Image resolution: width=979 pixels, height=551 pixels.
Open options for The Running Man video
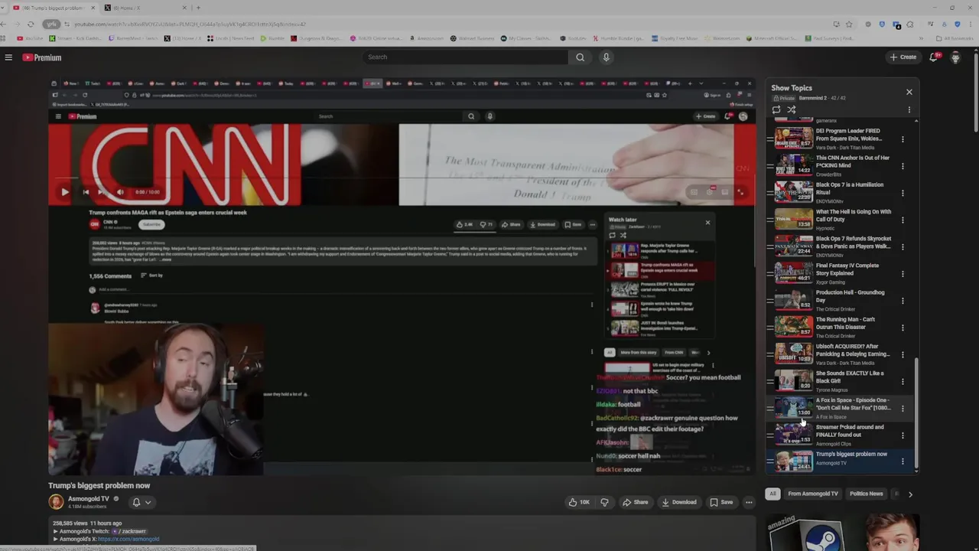tap(903, 328)
